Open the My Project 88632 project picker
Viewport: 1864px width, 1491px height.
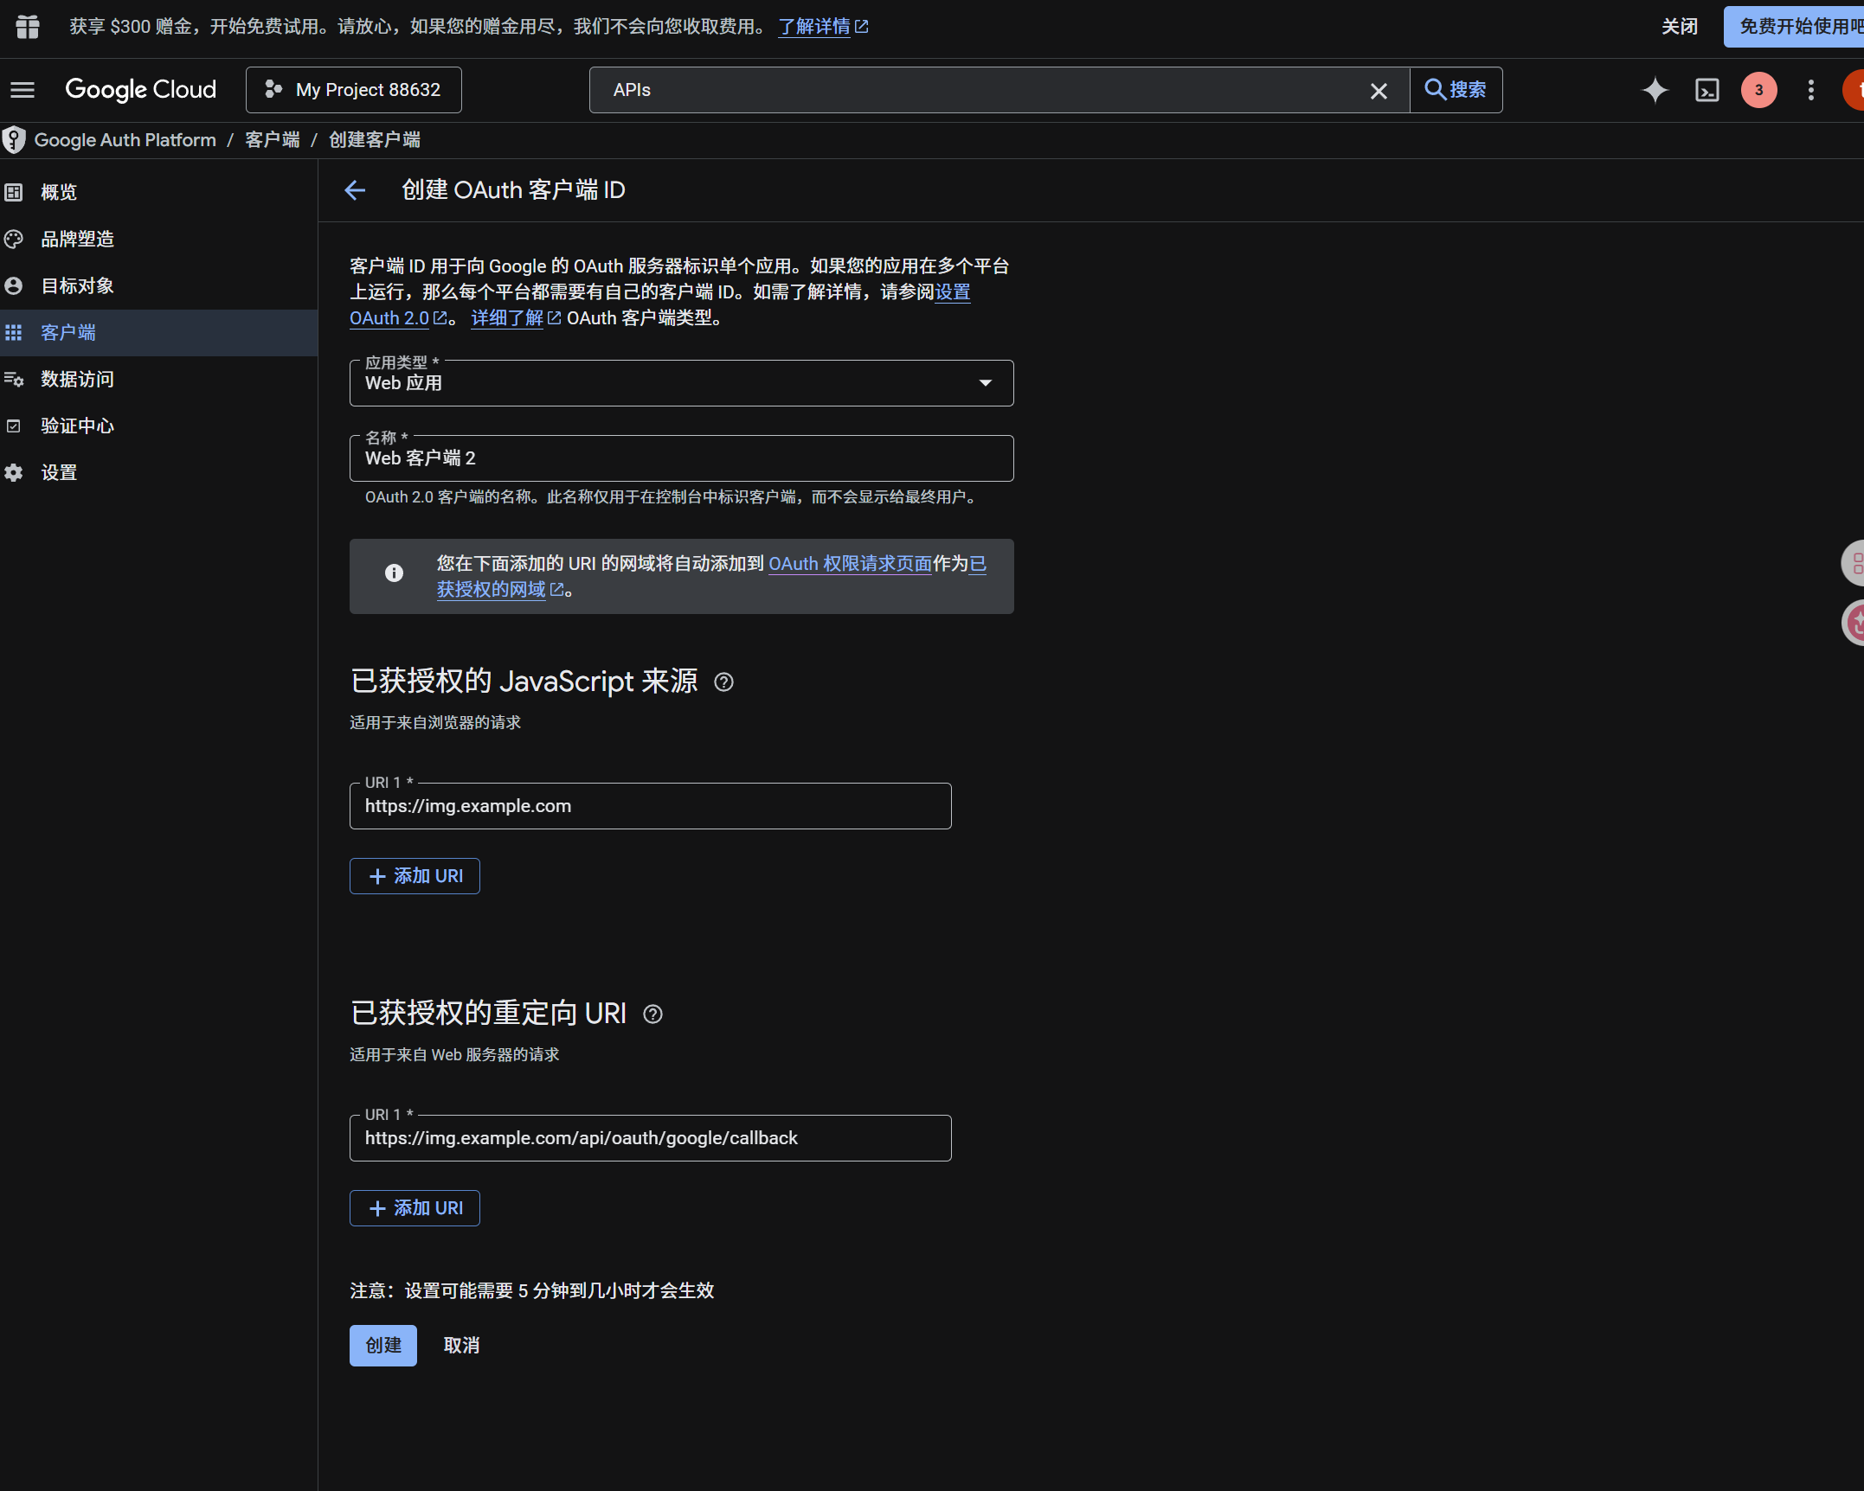353,90
